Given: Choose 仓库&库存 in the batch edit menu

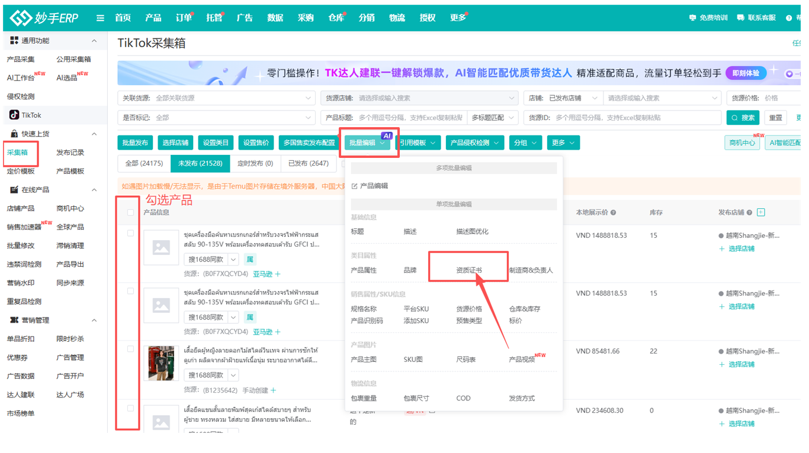Looking at the screenshot, I should tap(525, 309).
